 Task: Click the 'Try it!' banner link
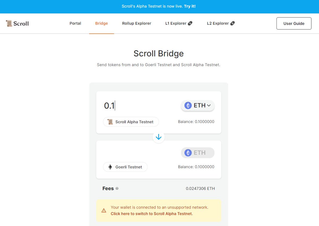coord(190,6)
